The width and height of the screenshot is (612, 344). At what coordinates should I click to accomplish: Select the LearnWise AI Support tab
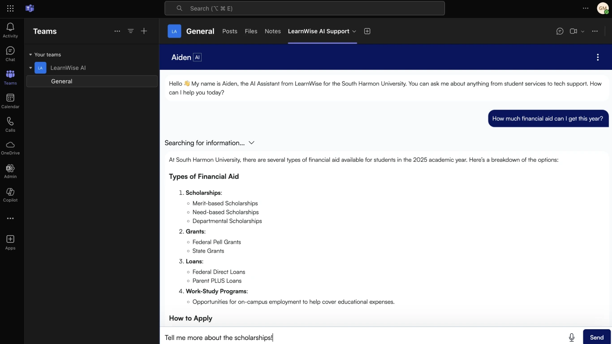click(319, 31)
